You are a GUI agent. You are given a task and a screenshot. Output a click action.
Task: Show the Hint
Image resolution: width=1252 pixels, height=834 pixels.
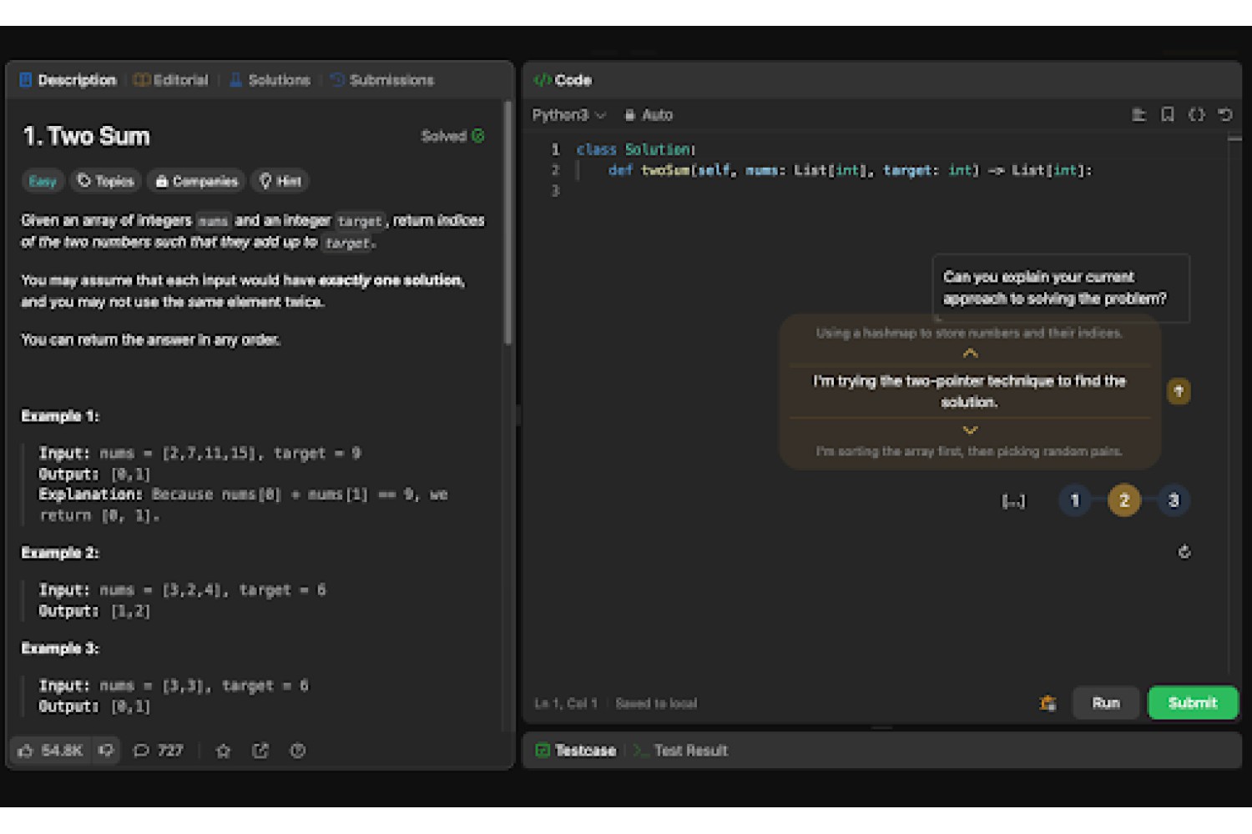coord(280,181)
